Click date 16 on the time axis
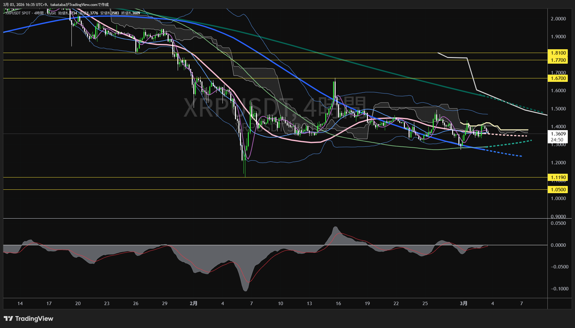Screen dimensions: 575x328 [338, 304]
